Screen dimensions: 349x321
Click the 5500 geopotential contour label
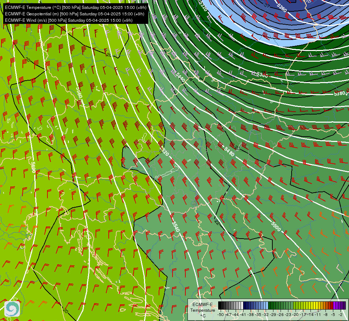pos(276,226)
